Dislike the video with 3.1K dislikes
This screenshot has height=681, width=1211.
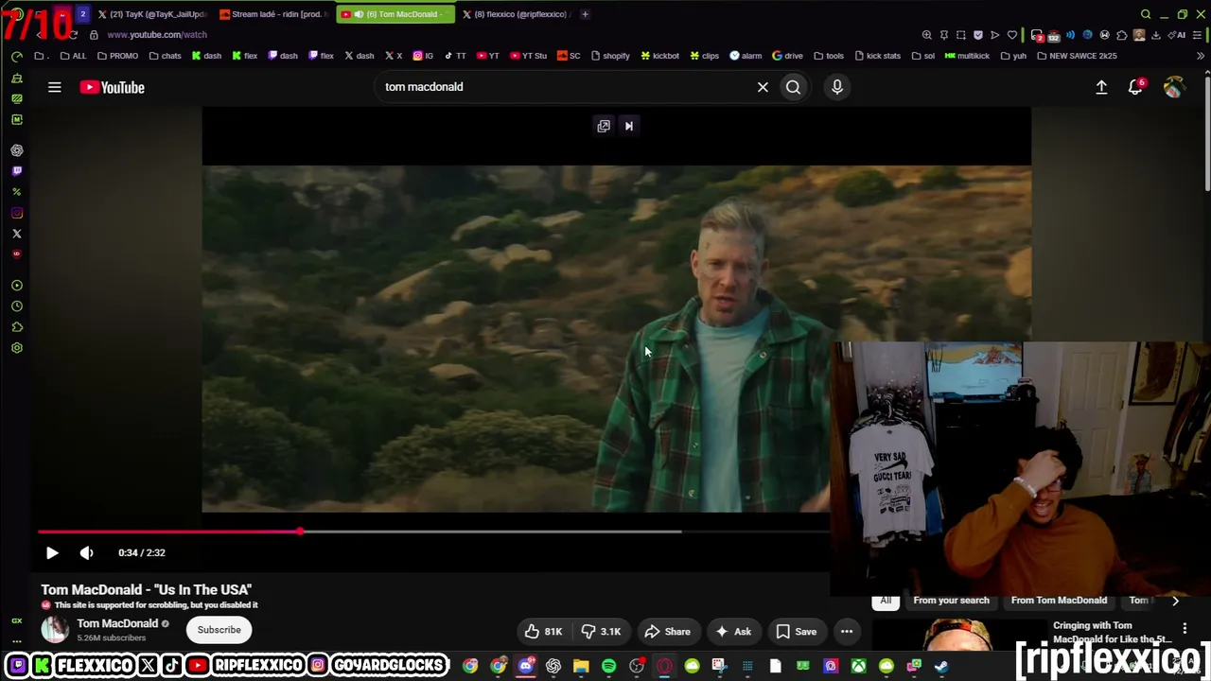(602, 632)
